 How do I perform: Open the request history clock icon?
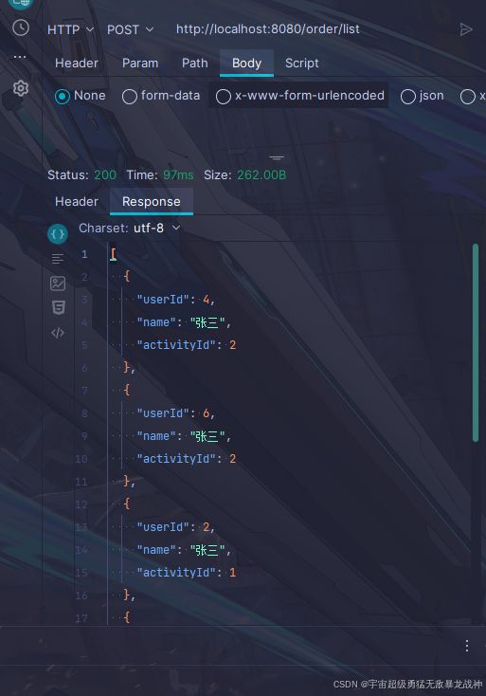click(x=21, y=27)
